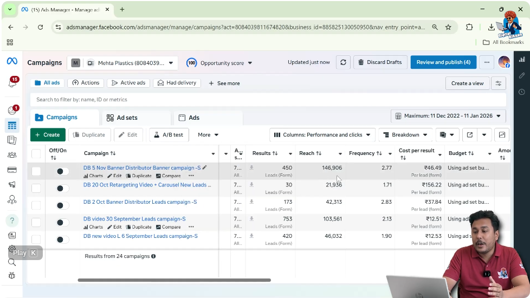Open Columns: Performance and clicks dropdown

[x=322, y=135]
